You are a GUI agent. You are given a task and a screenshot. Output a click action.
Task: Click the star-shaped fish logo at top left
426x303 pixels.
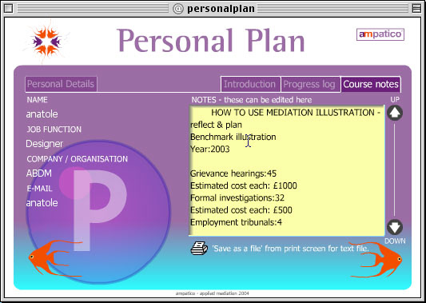46,42
